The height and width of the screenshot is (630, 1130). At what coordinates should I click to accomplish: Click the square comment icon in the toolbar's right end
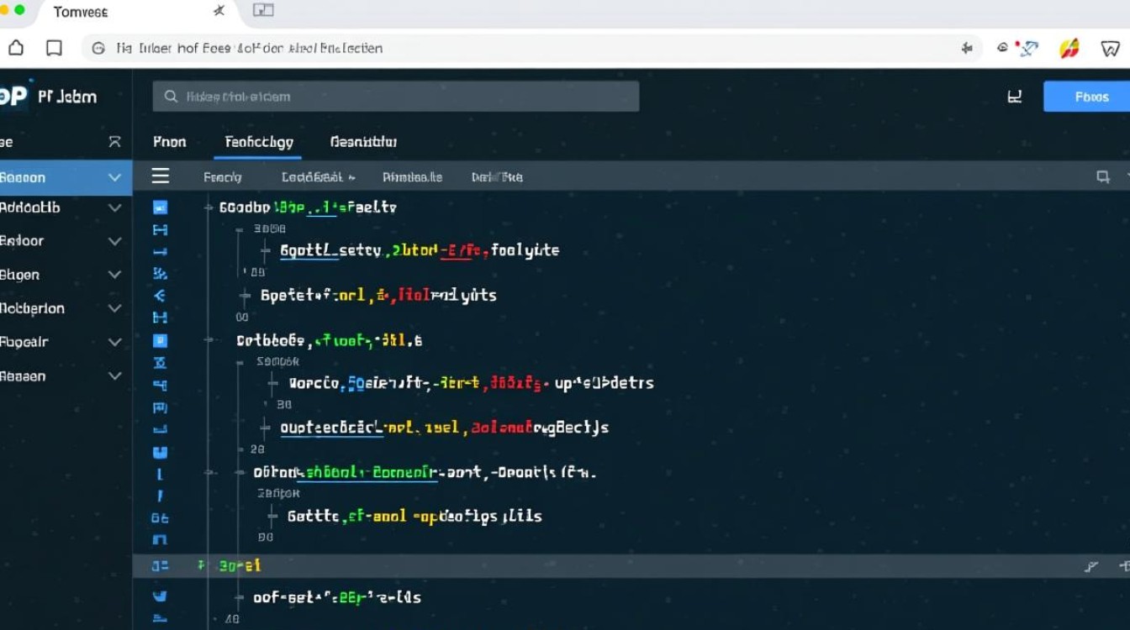coord(1102,176)
